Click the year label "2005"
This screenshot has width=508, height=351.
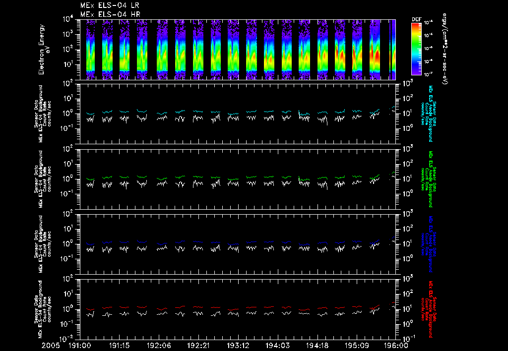click(x=51, y=346)
